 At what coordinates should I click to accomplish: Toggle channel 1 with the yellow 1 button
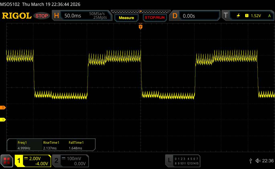pos(19,161)
